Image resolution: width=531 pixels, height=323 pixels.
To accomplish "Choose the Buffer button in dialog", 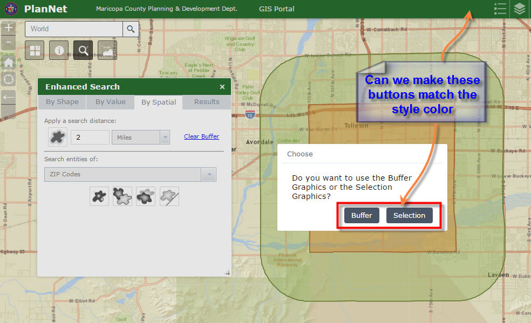I will click(362, 216).
